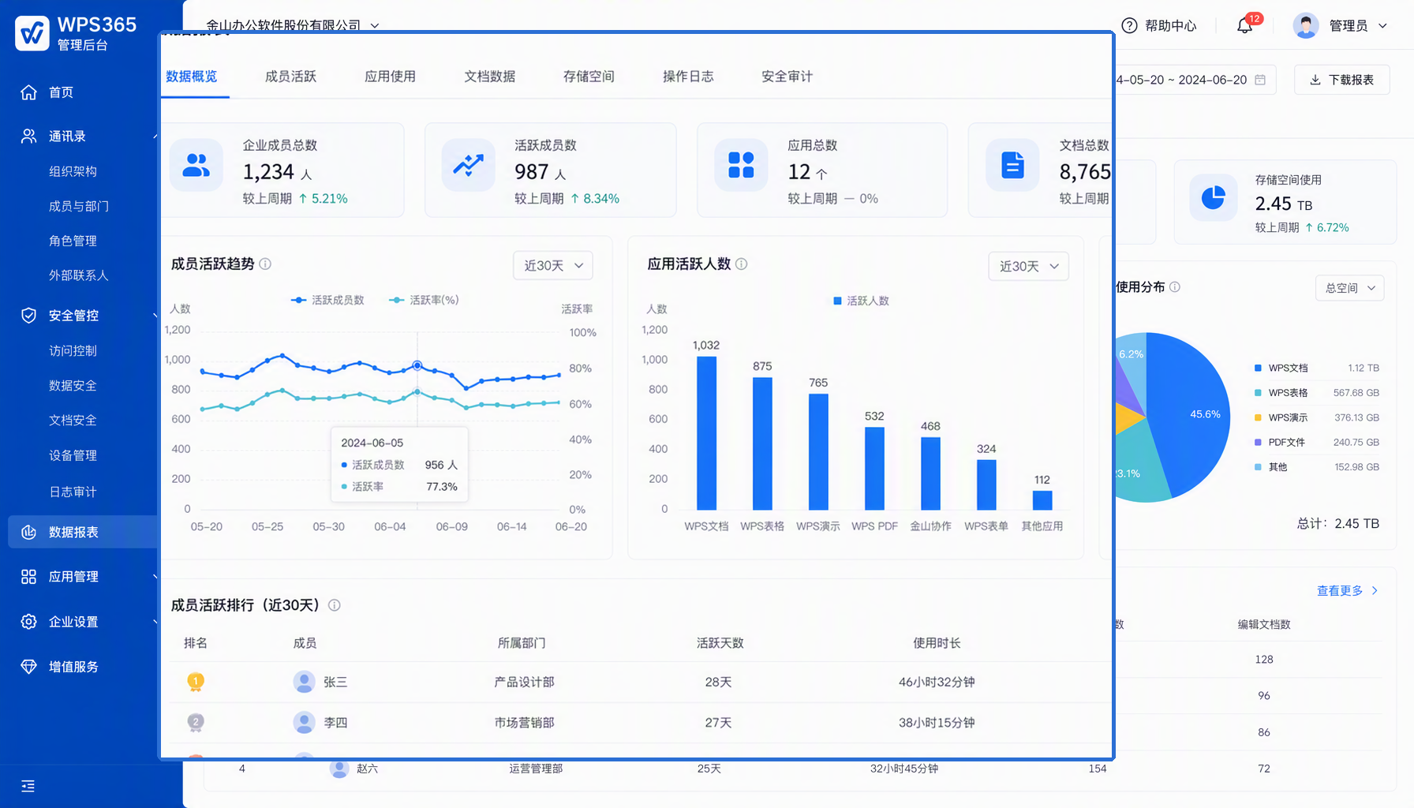Click the 存储空间使用 pie icon
This screenshot has width=1414, height=808.
coord(1214,197)
